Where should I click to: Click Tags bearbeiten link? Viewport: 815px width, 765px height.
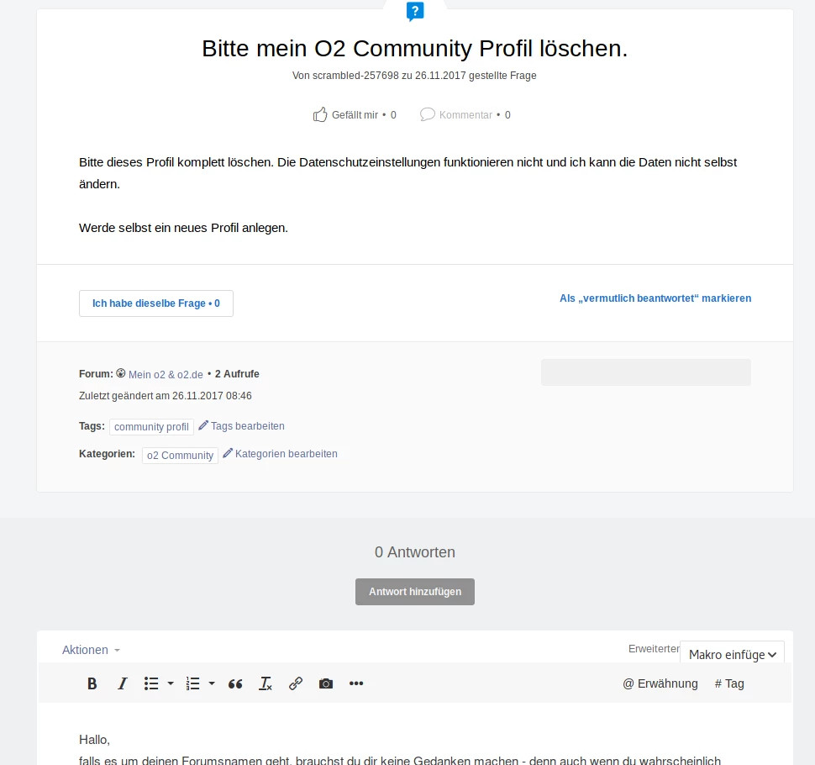[x=247, y=426]
